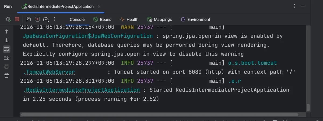The height and width of the screenshot is (121, 323).
Task: Open the Environment tab
Action: click(x=195, y=19)
